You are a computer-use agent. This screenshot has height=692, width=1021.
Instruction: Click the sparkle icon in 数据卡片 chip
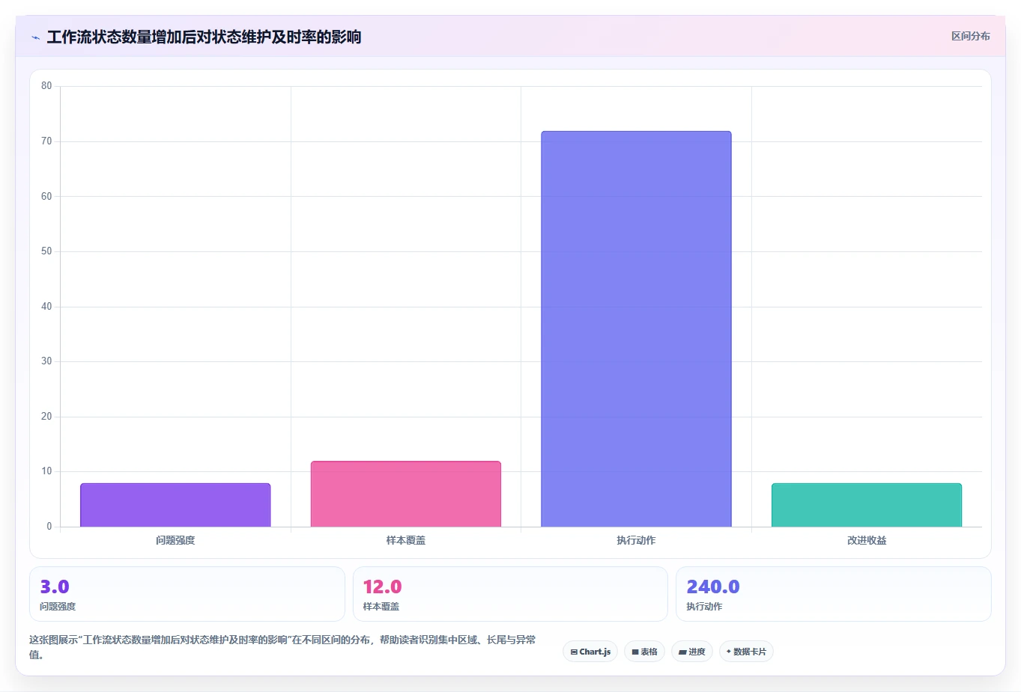pyautogui.click(x=729, y=652)
